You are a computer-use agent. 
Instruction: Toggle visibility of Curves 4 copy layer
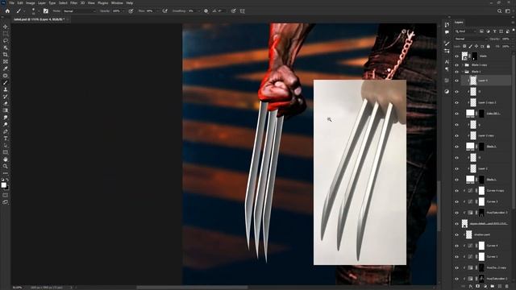point(456,191)
